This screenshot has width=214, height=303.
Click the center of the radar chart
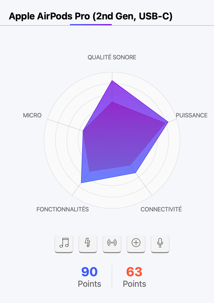pyautogui.click(x=112, y=140)
